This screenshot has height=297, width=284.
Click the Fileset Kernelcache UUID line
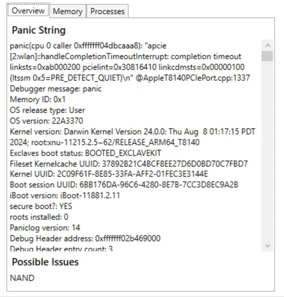(x=129, y=164)
